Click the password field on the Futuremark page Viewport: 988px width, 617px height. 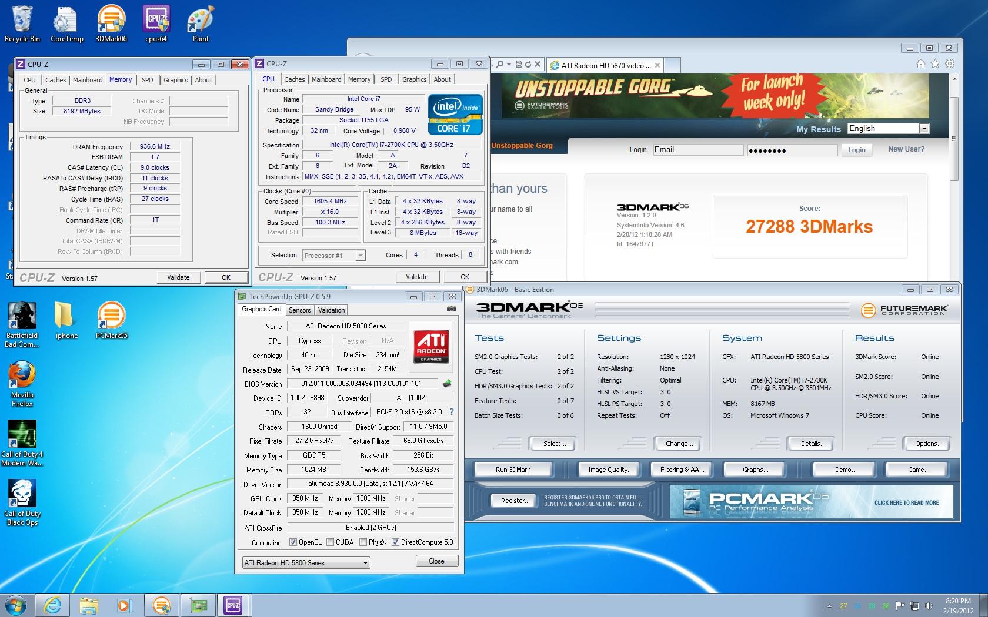click(792, 150)
